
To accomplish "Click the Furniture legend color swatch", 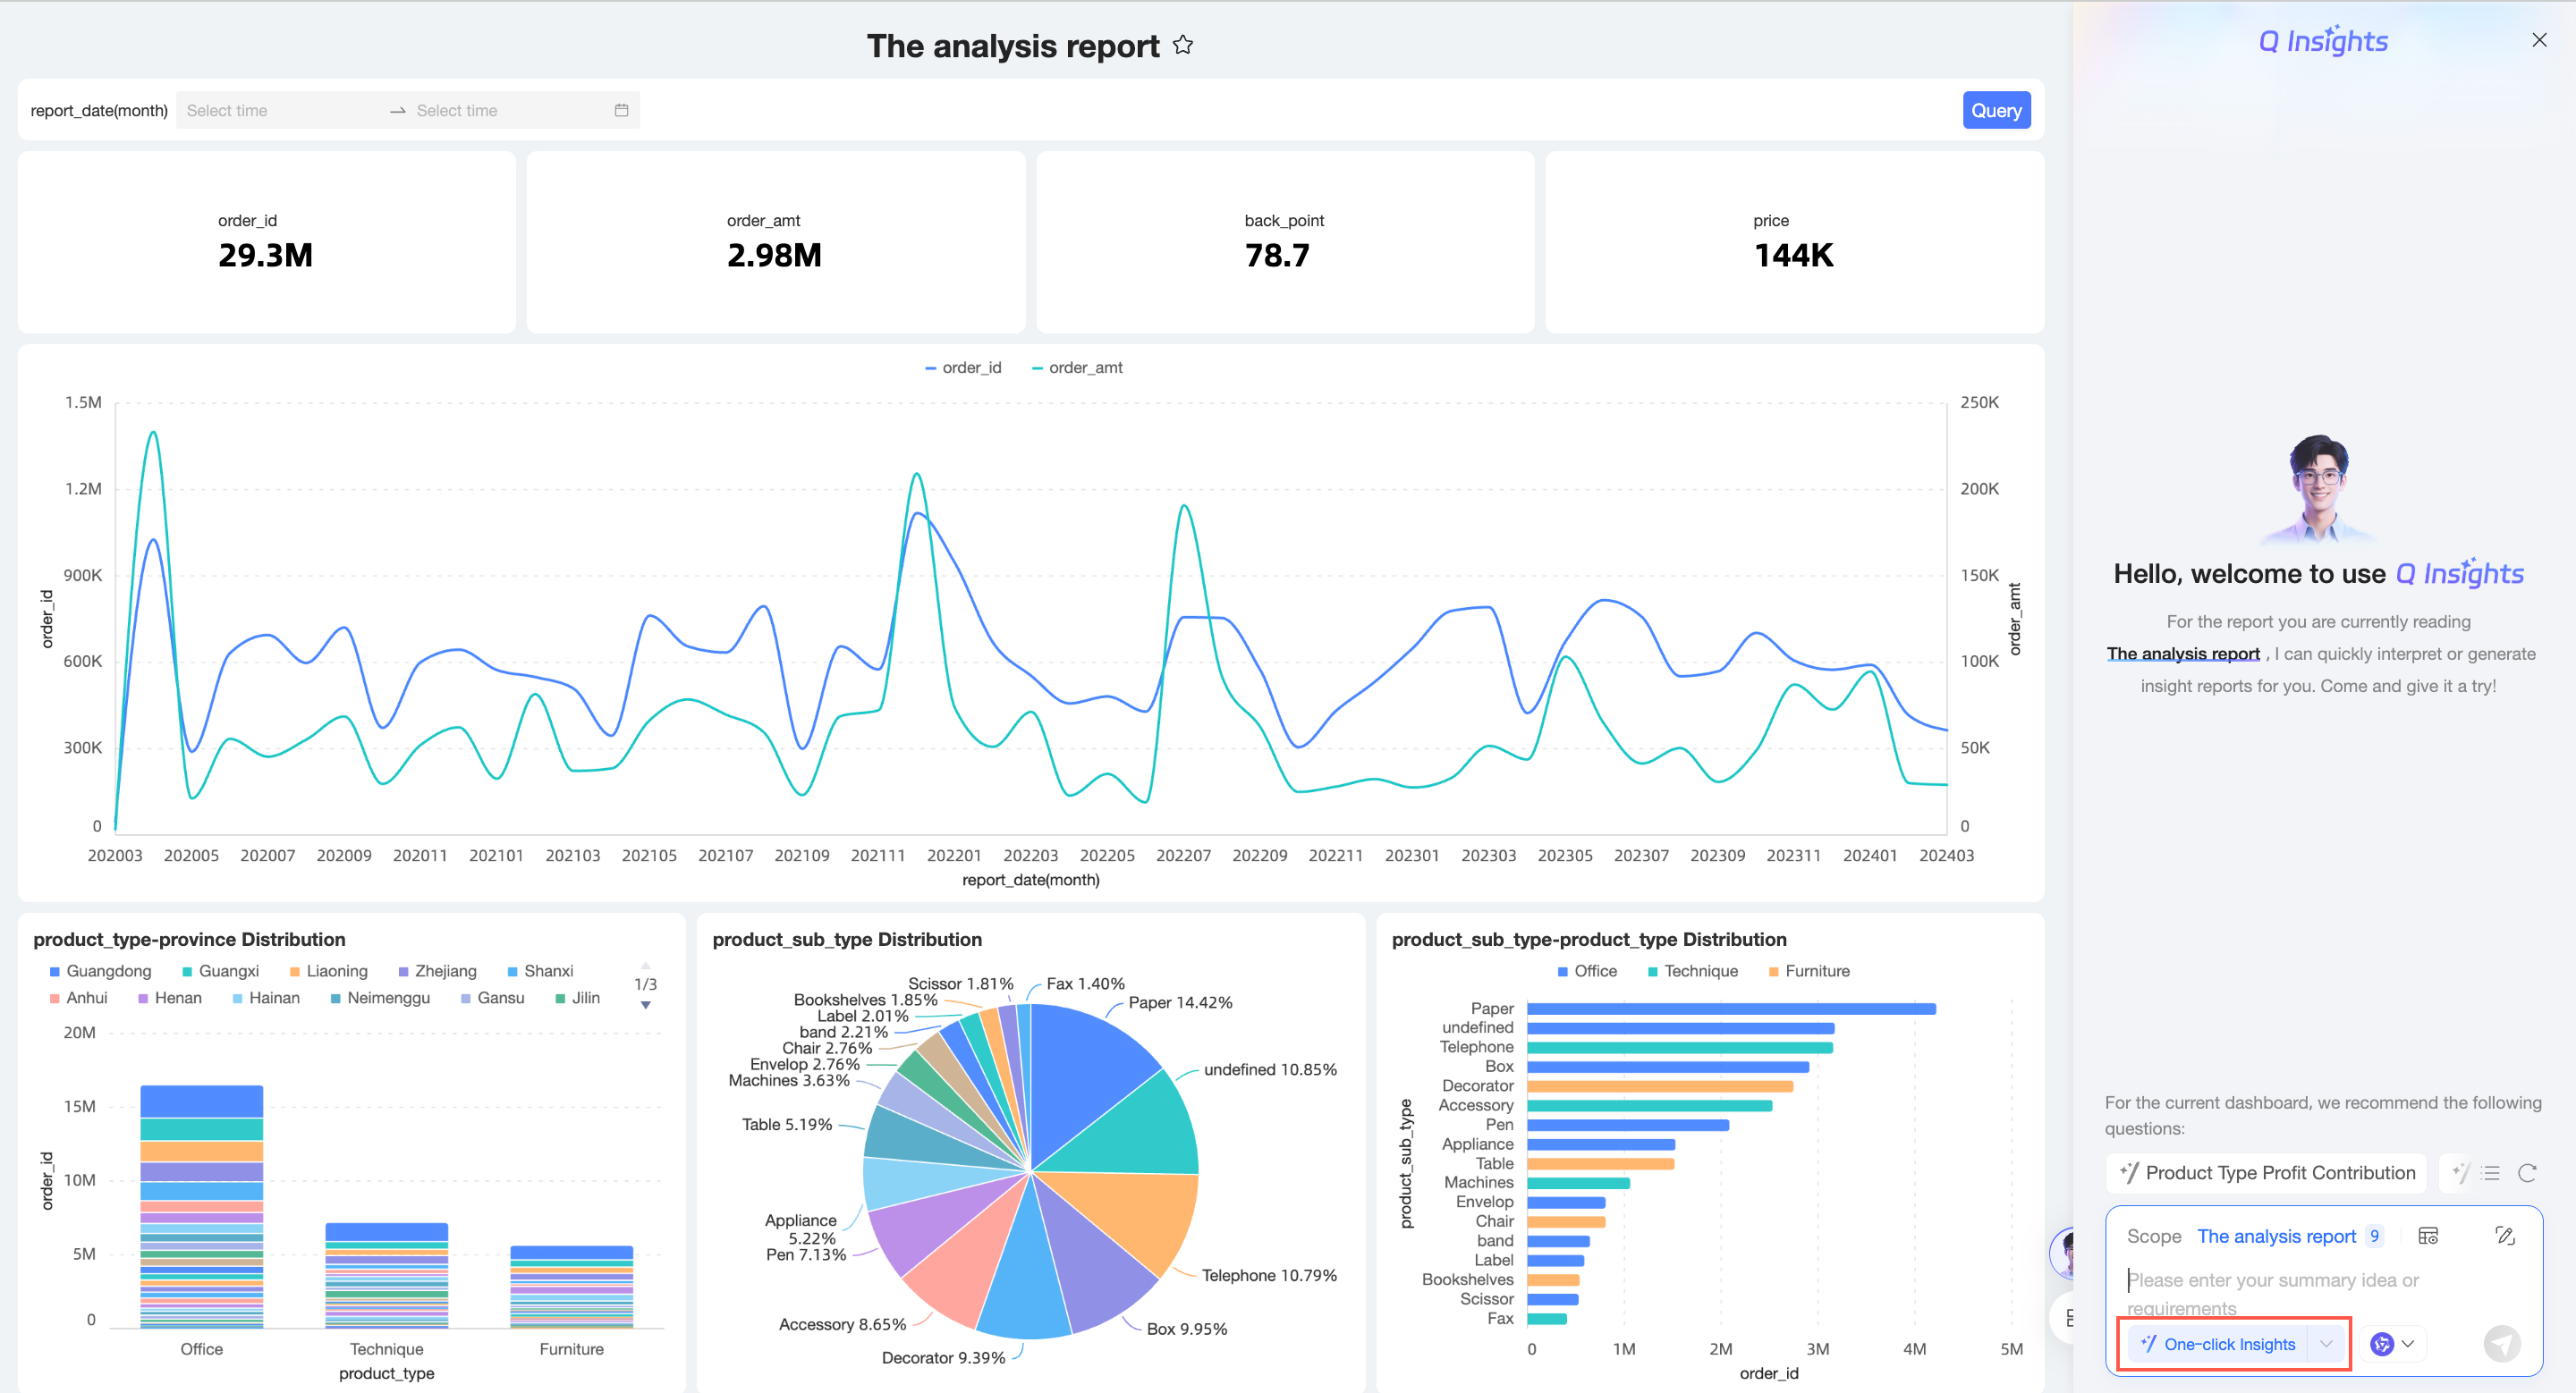I will click(x=1774, y=971).
